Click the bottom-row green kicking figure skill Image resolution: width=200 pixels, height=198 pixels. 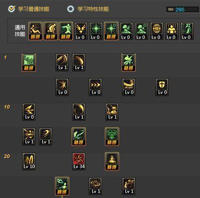pos(62,186)
